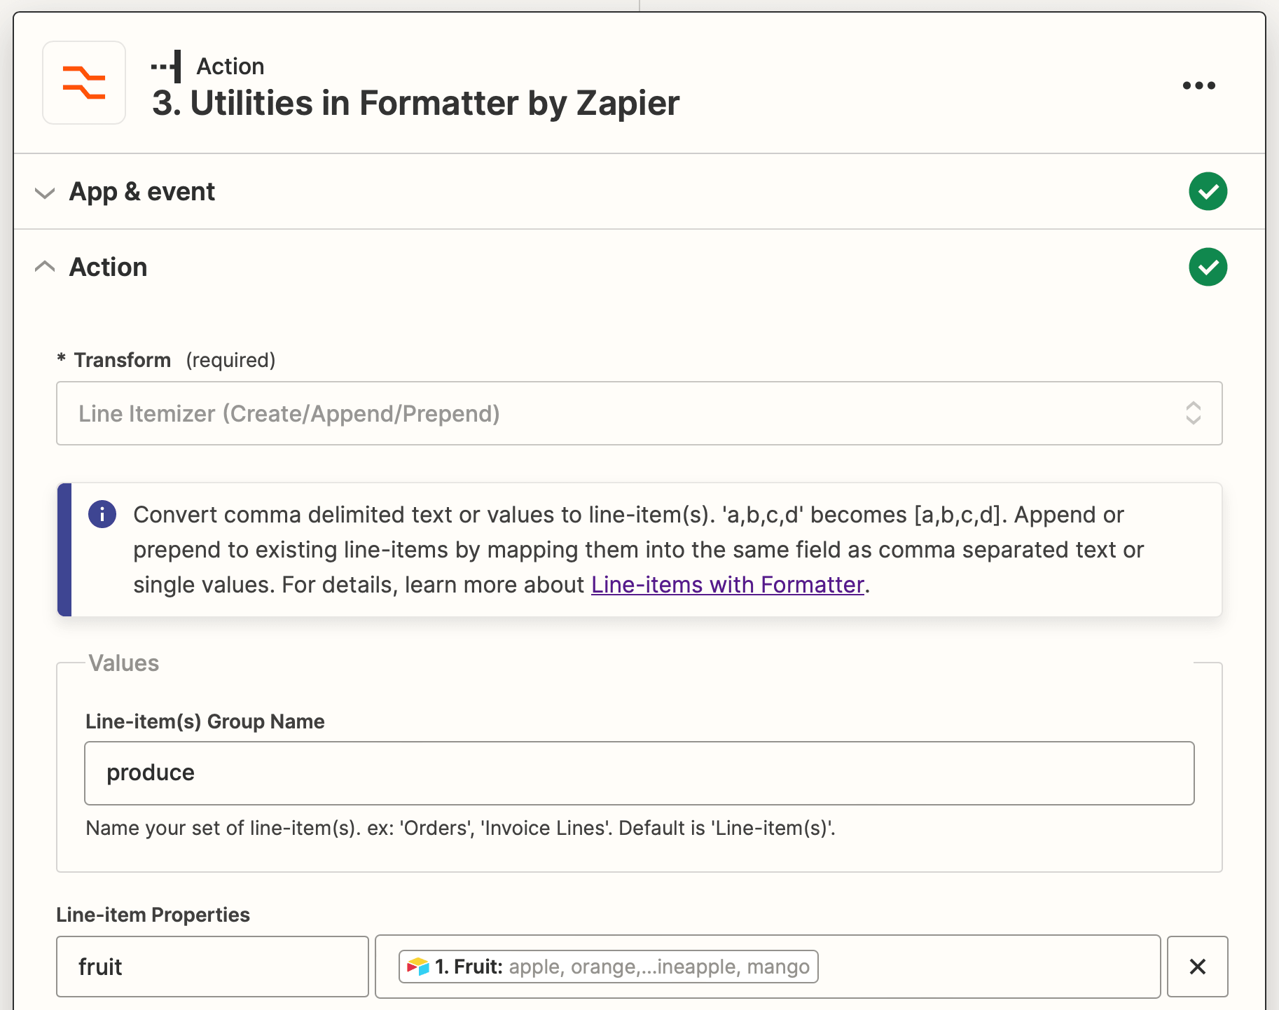Select the Fruit mapped value pill
The height and width of the screenshot is (1010, 1279).
(607, 967)
